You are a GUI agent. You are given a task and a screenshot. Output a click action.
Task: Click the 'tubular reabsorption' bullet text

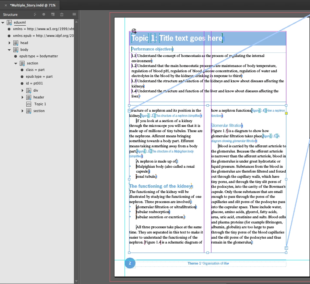[x=153, y=212]
